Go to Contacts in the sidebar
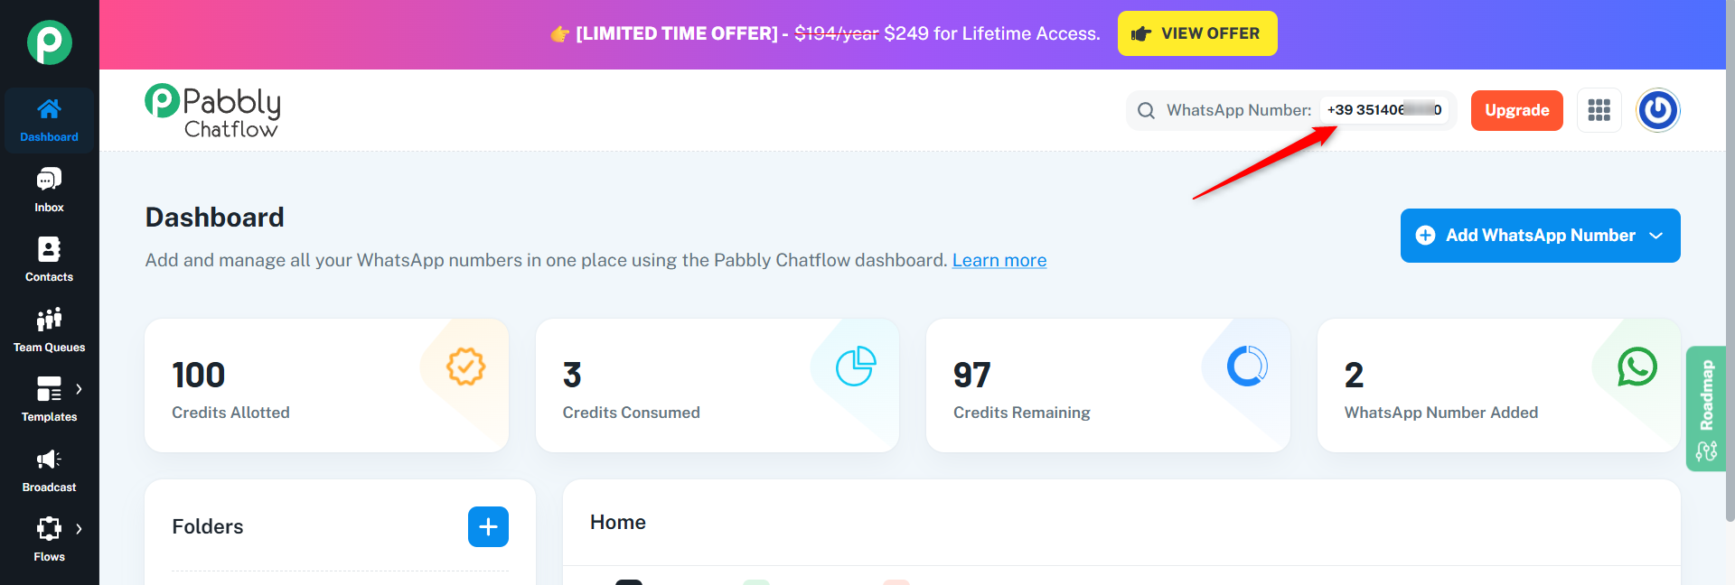This screenshot has width=1735, height=585. 49,260
